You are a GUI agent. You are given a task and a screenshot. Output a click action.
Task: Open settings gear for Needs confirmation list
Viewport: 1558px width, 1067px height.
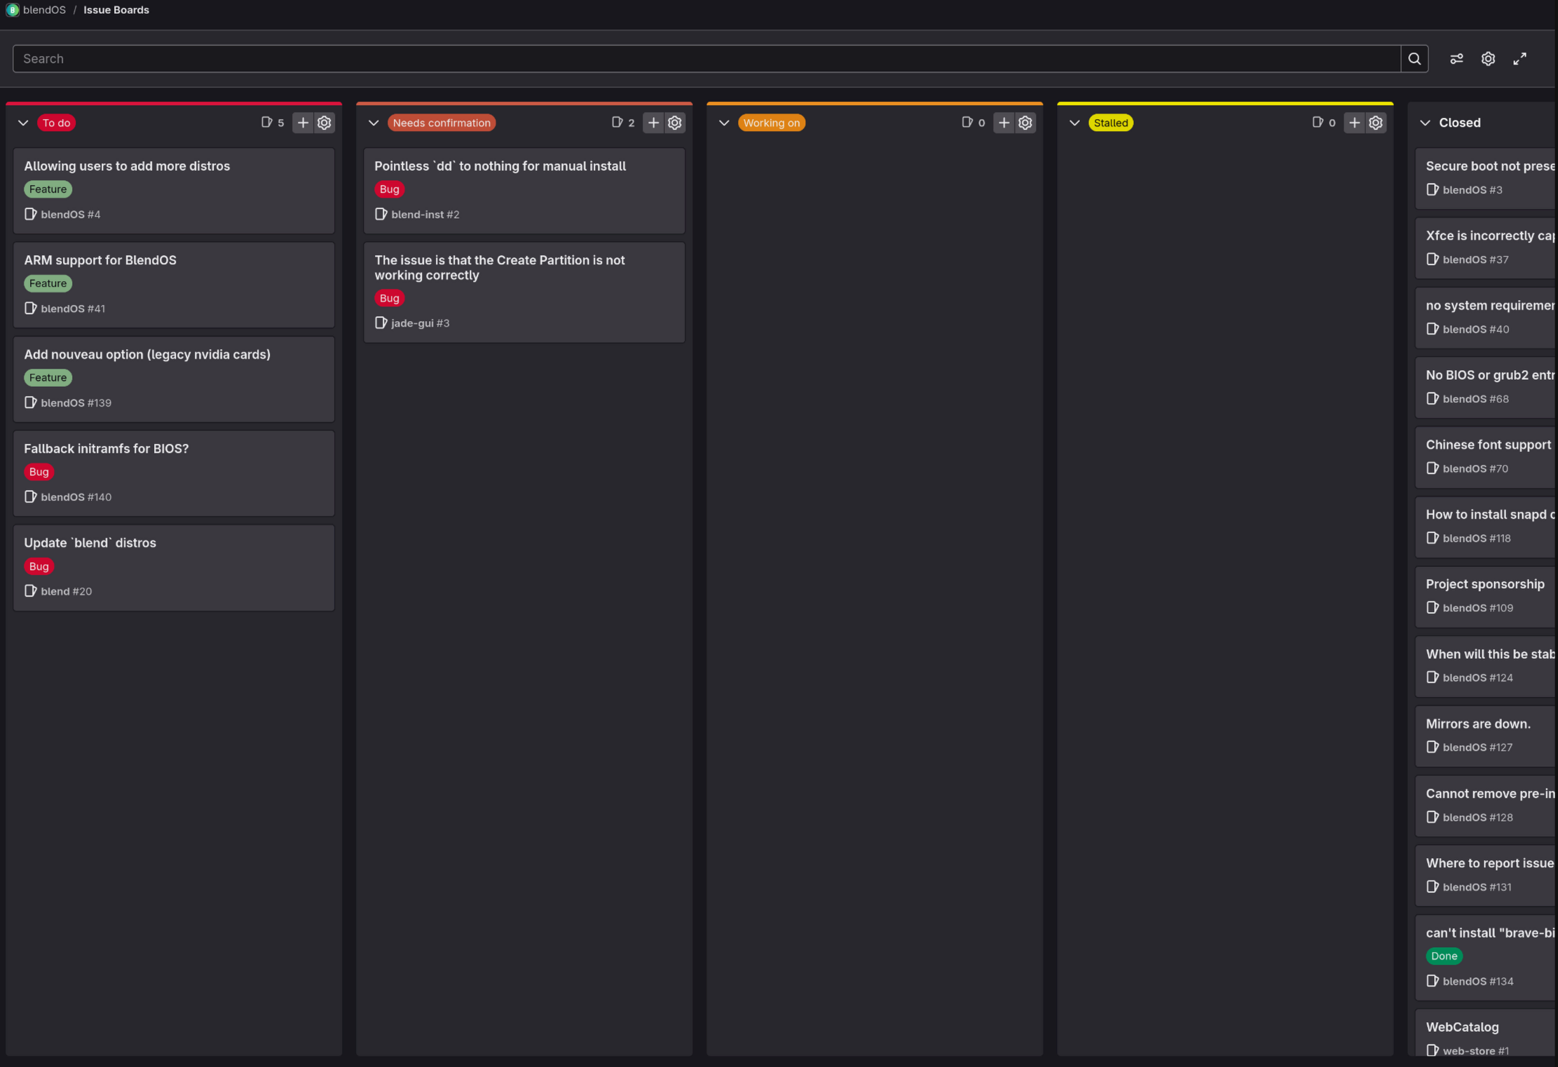[674, 122]
